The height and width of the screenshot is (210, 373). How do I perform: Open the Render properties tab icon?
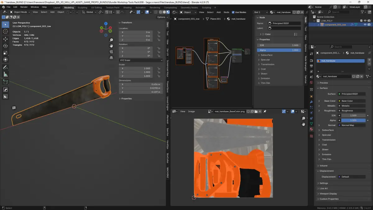(x=311, y=61)
